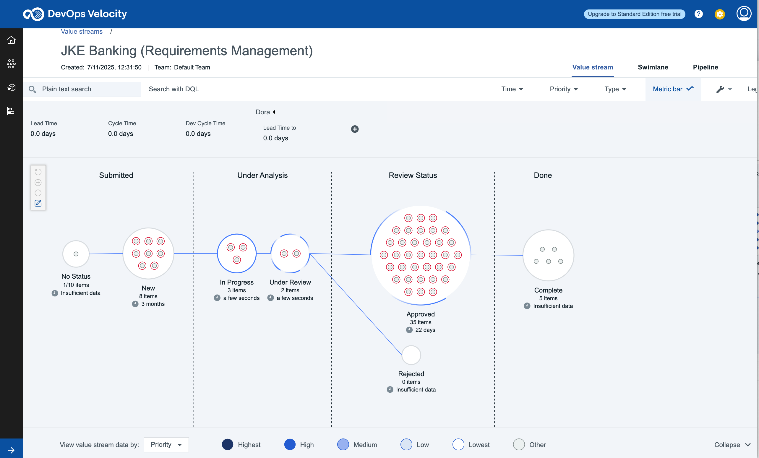Focus the Plain text search field
Viewport: 759px width, 458px height.
coord(82,89)
